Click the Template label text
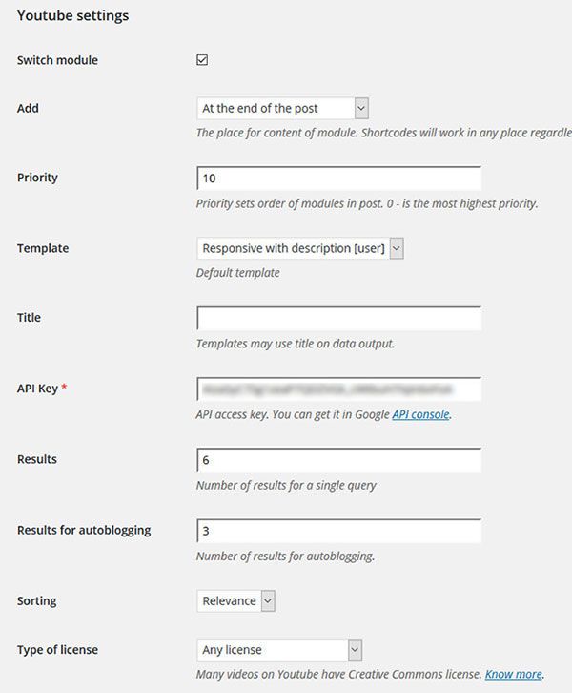Viewport: 572px width, 693px height. (43, 248)
